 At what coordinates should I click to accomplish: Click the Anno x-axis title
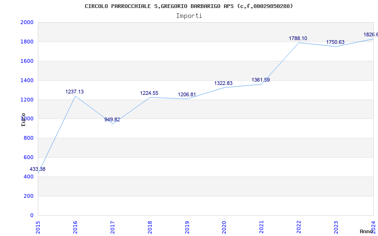click(x=368, y=231)
